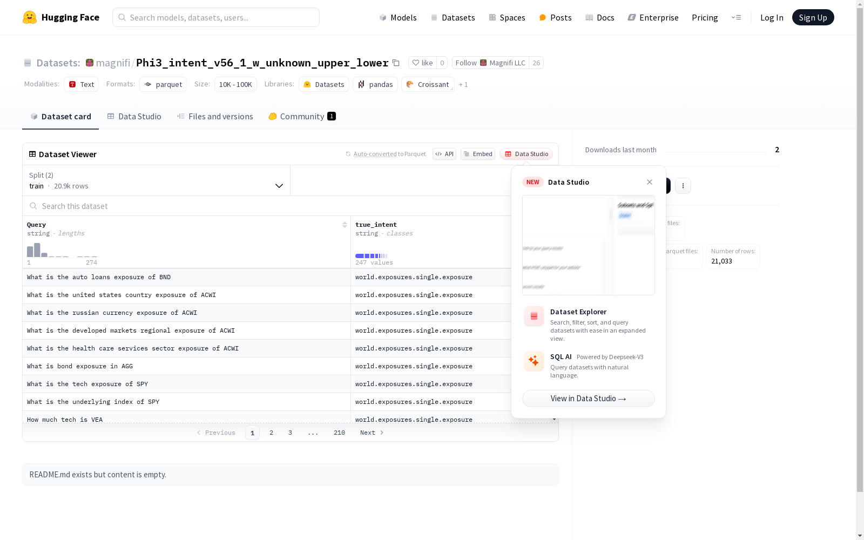The height and width of the screenshot is (540, 864).
Task: Click the Dataset Explorer icon
Action: click(534, 316)
